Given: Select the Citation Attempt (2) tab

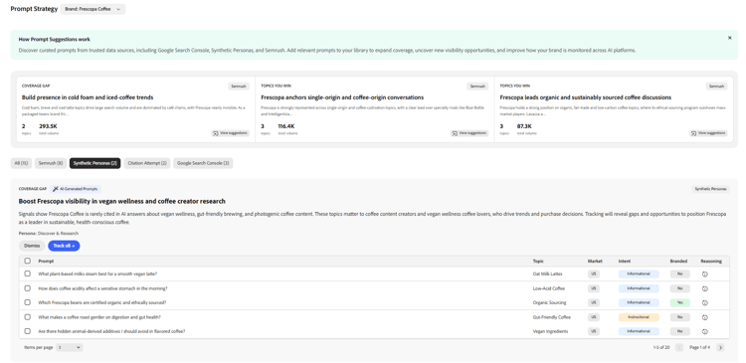Looking at the screenshot, I should [147, 163].
